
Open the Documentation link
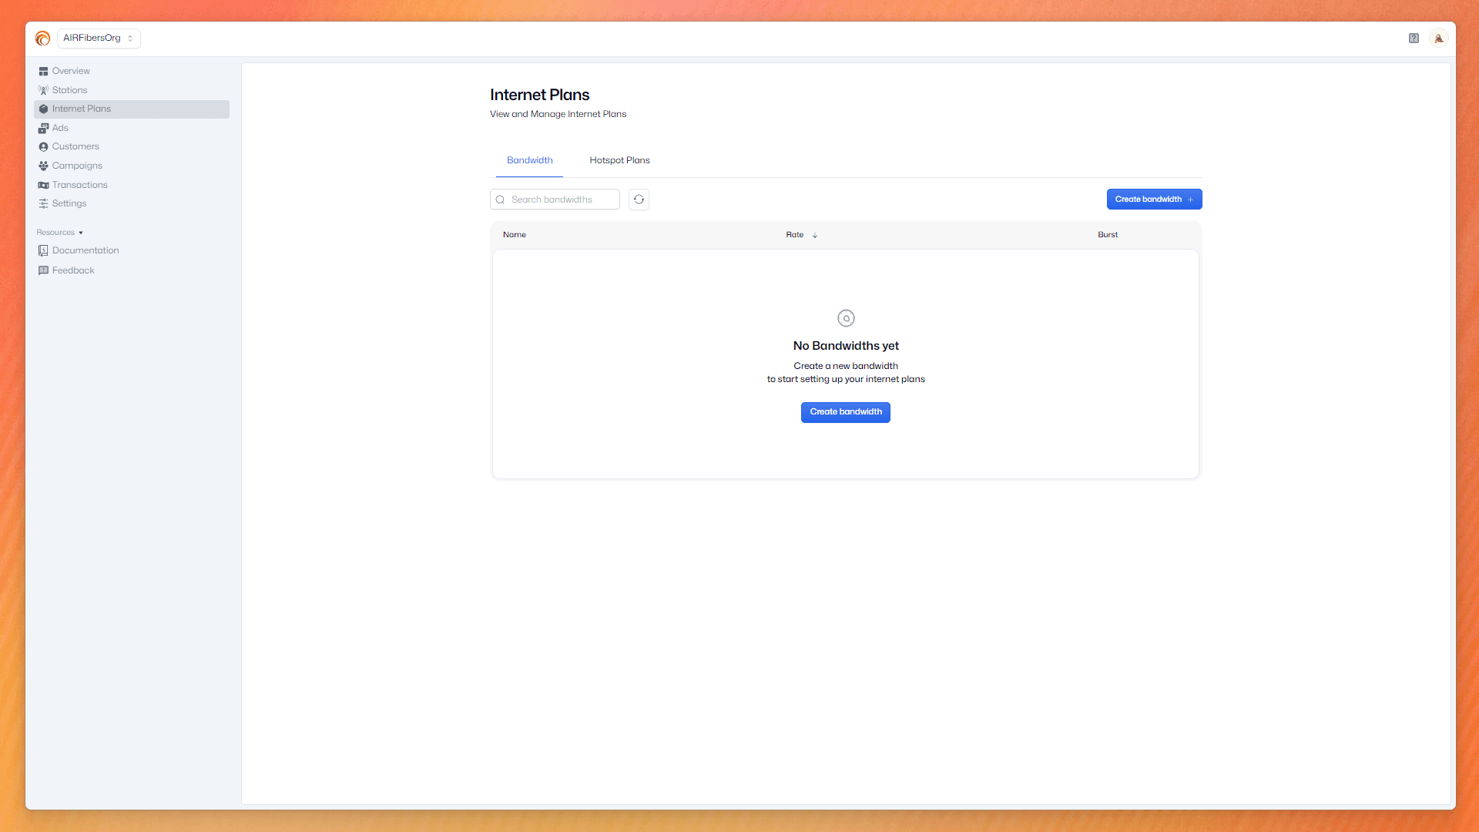click(85, 250)
